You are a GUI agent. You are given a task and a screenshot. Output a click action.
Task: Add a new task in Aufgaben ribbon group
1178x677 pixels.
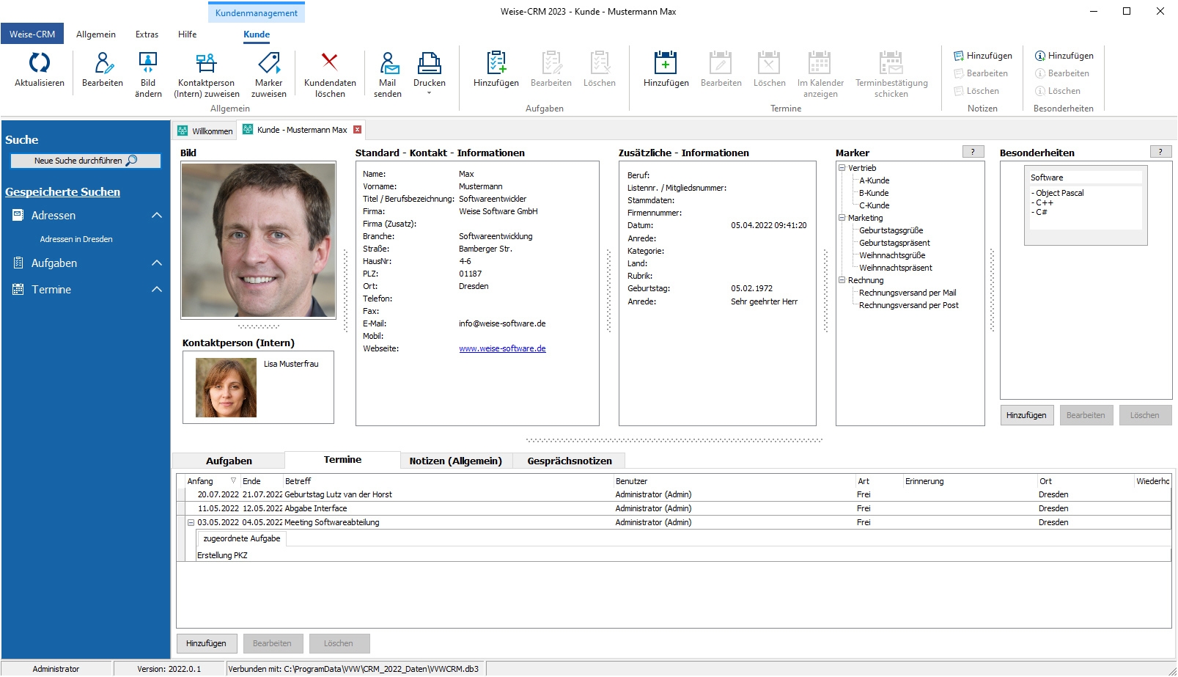(x=496, y=64)
